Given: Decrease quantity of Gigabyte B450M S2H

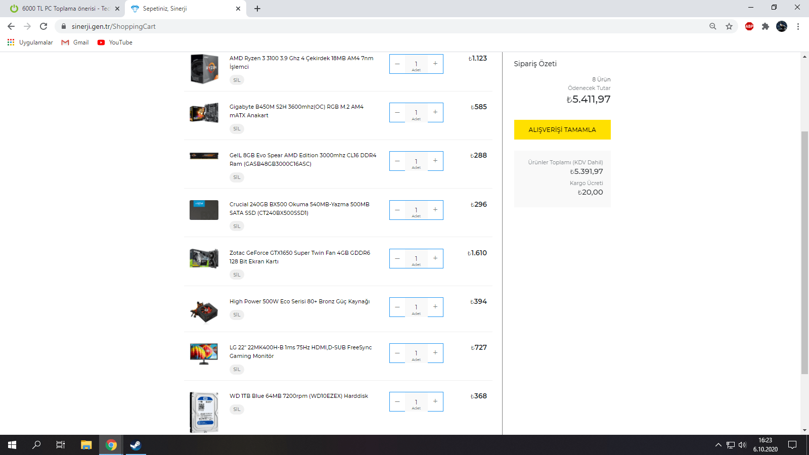Looking at the screenshot, I should [x=397, y=112].
